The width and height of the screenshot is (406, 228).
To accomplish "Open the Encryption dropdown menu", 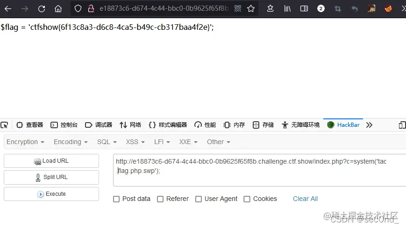I will (25, 142).
